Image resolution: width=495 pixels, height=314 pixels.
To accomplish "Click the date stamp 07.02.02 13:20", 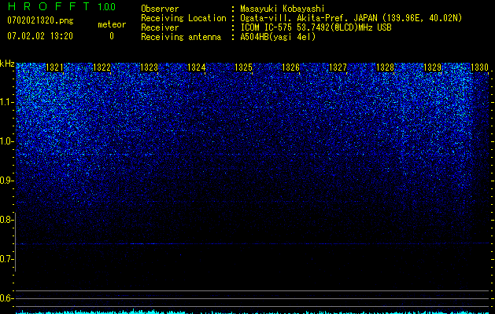I will point(40,36).
